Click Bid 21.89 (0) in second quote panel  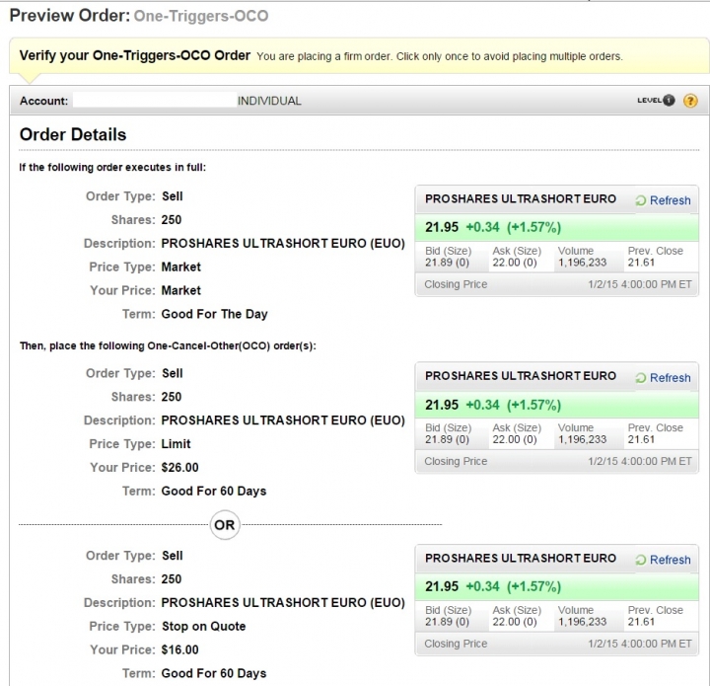447,439
